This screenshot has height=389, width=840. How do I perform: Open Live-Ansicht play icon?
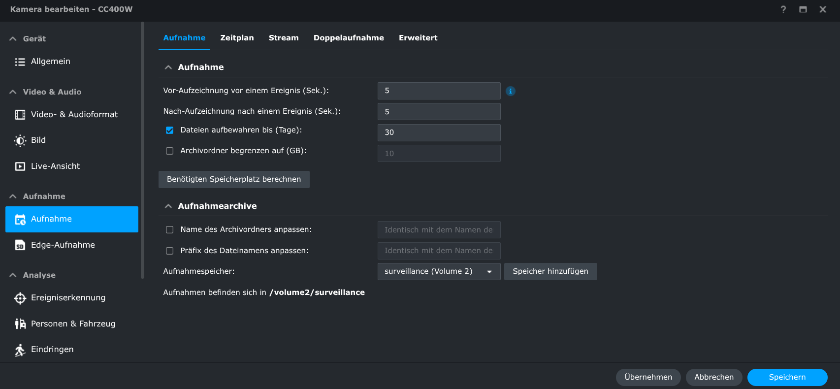(20, 166)
